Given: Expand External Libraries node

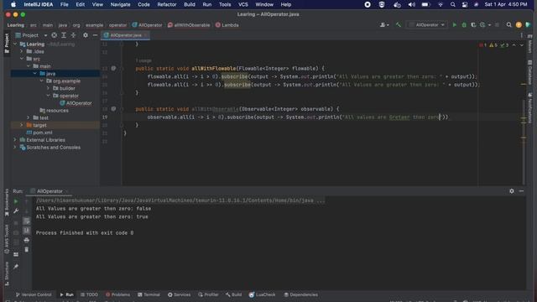Looking at the screenshot, I should click(x=15, y=140).
